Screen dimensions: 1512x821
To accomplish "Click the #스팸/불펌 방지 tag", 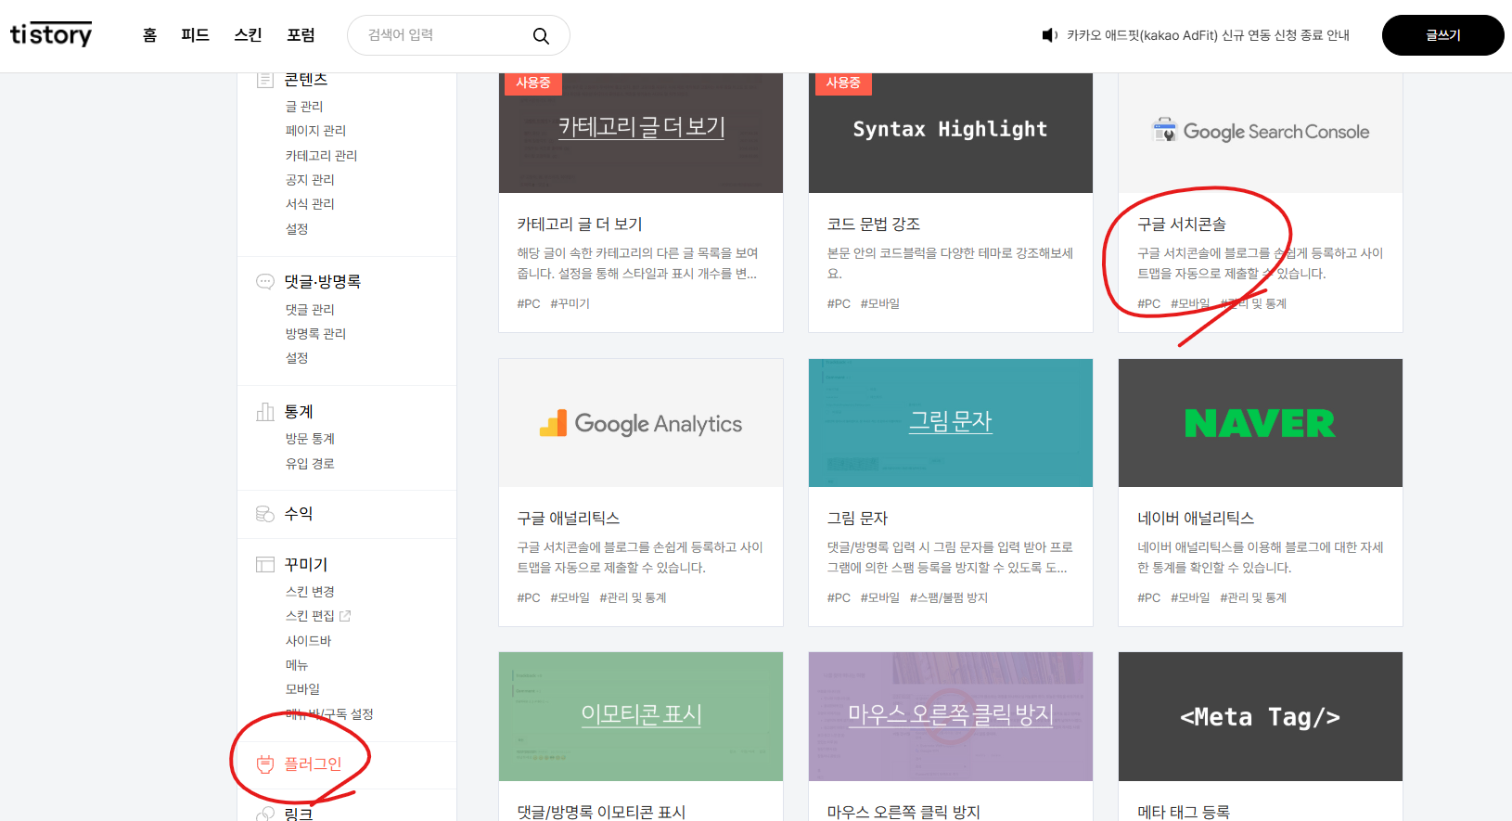I will click(949, 597).
